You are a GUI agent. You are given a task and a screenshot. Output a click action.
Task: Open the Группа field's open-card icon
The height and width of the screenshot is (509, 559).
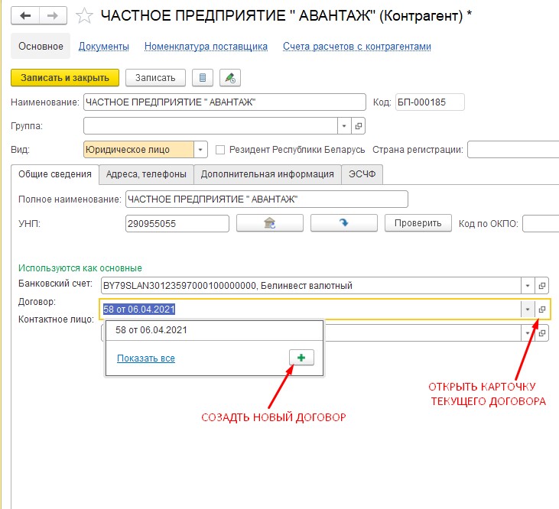click(x=359, y=126)
